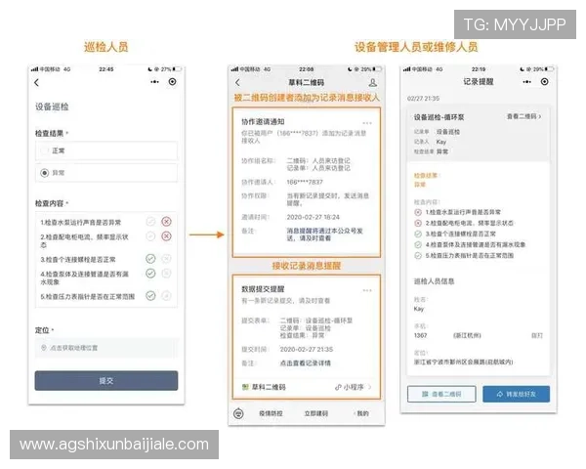Open the 我的 bottom menu
Image resolution: width=586 pixels, height=469 pixels.
tap(362, 413)
